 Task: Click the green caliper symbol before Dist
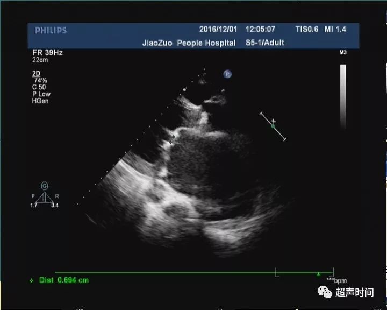(x=31, y=280)
